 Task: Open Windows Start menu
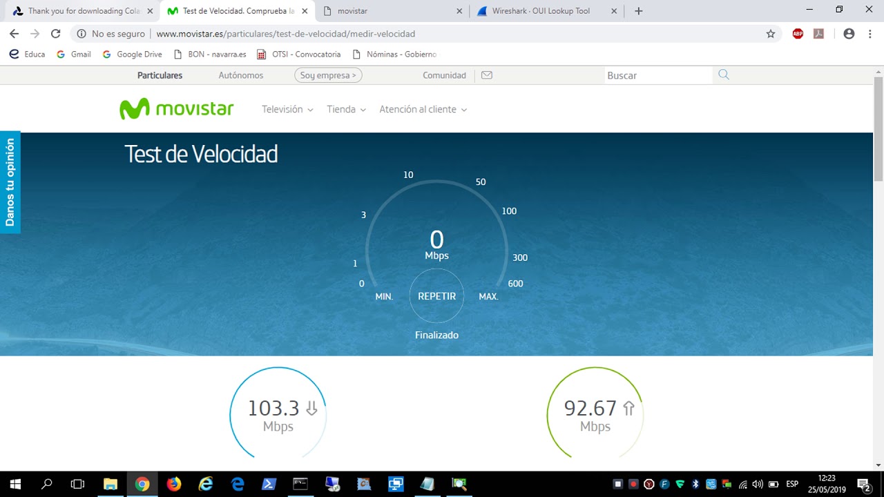coord(15,484)
